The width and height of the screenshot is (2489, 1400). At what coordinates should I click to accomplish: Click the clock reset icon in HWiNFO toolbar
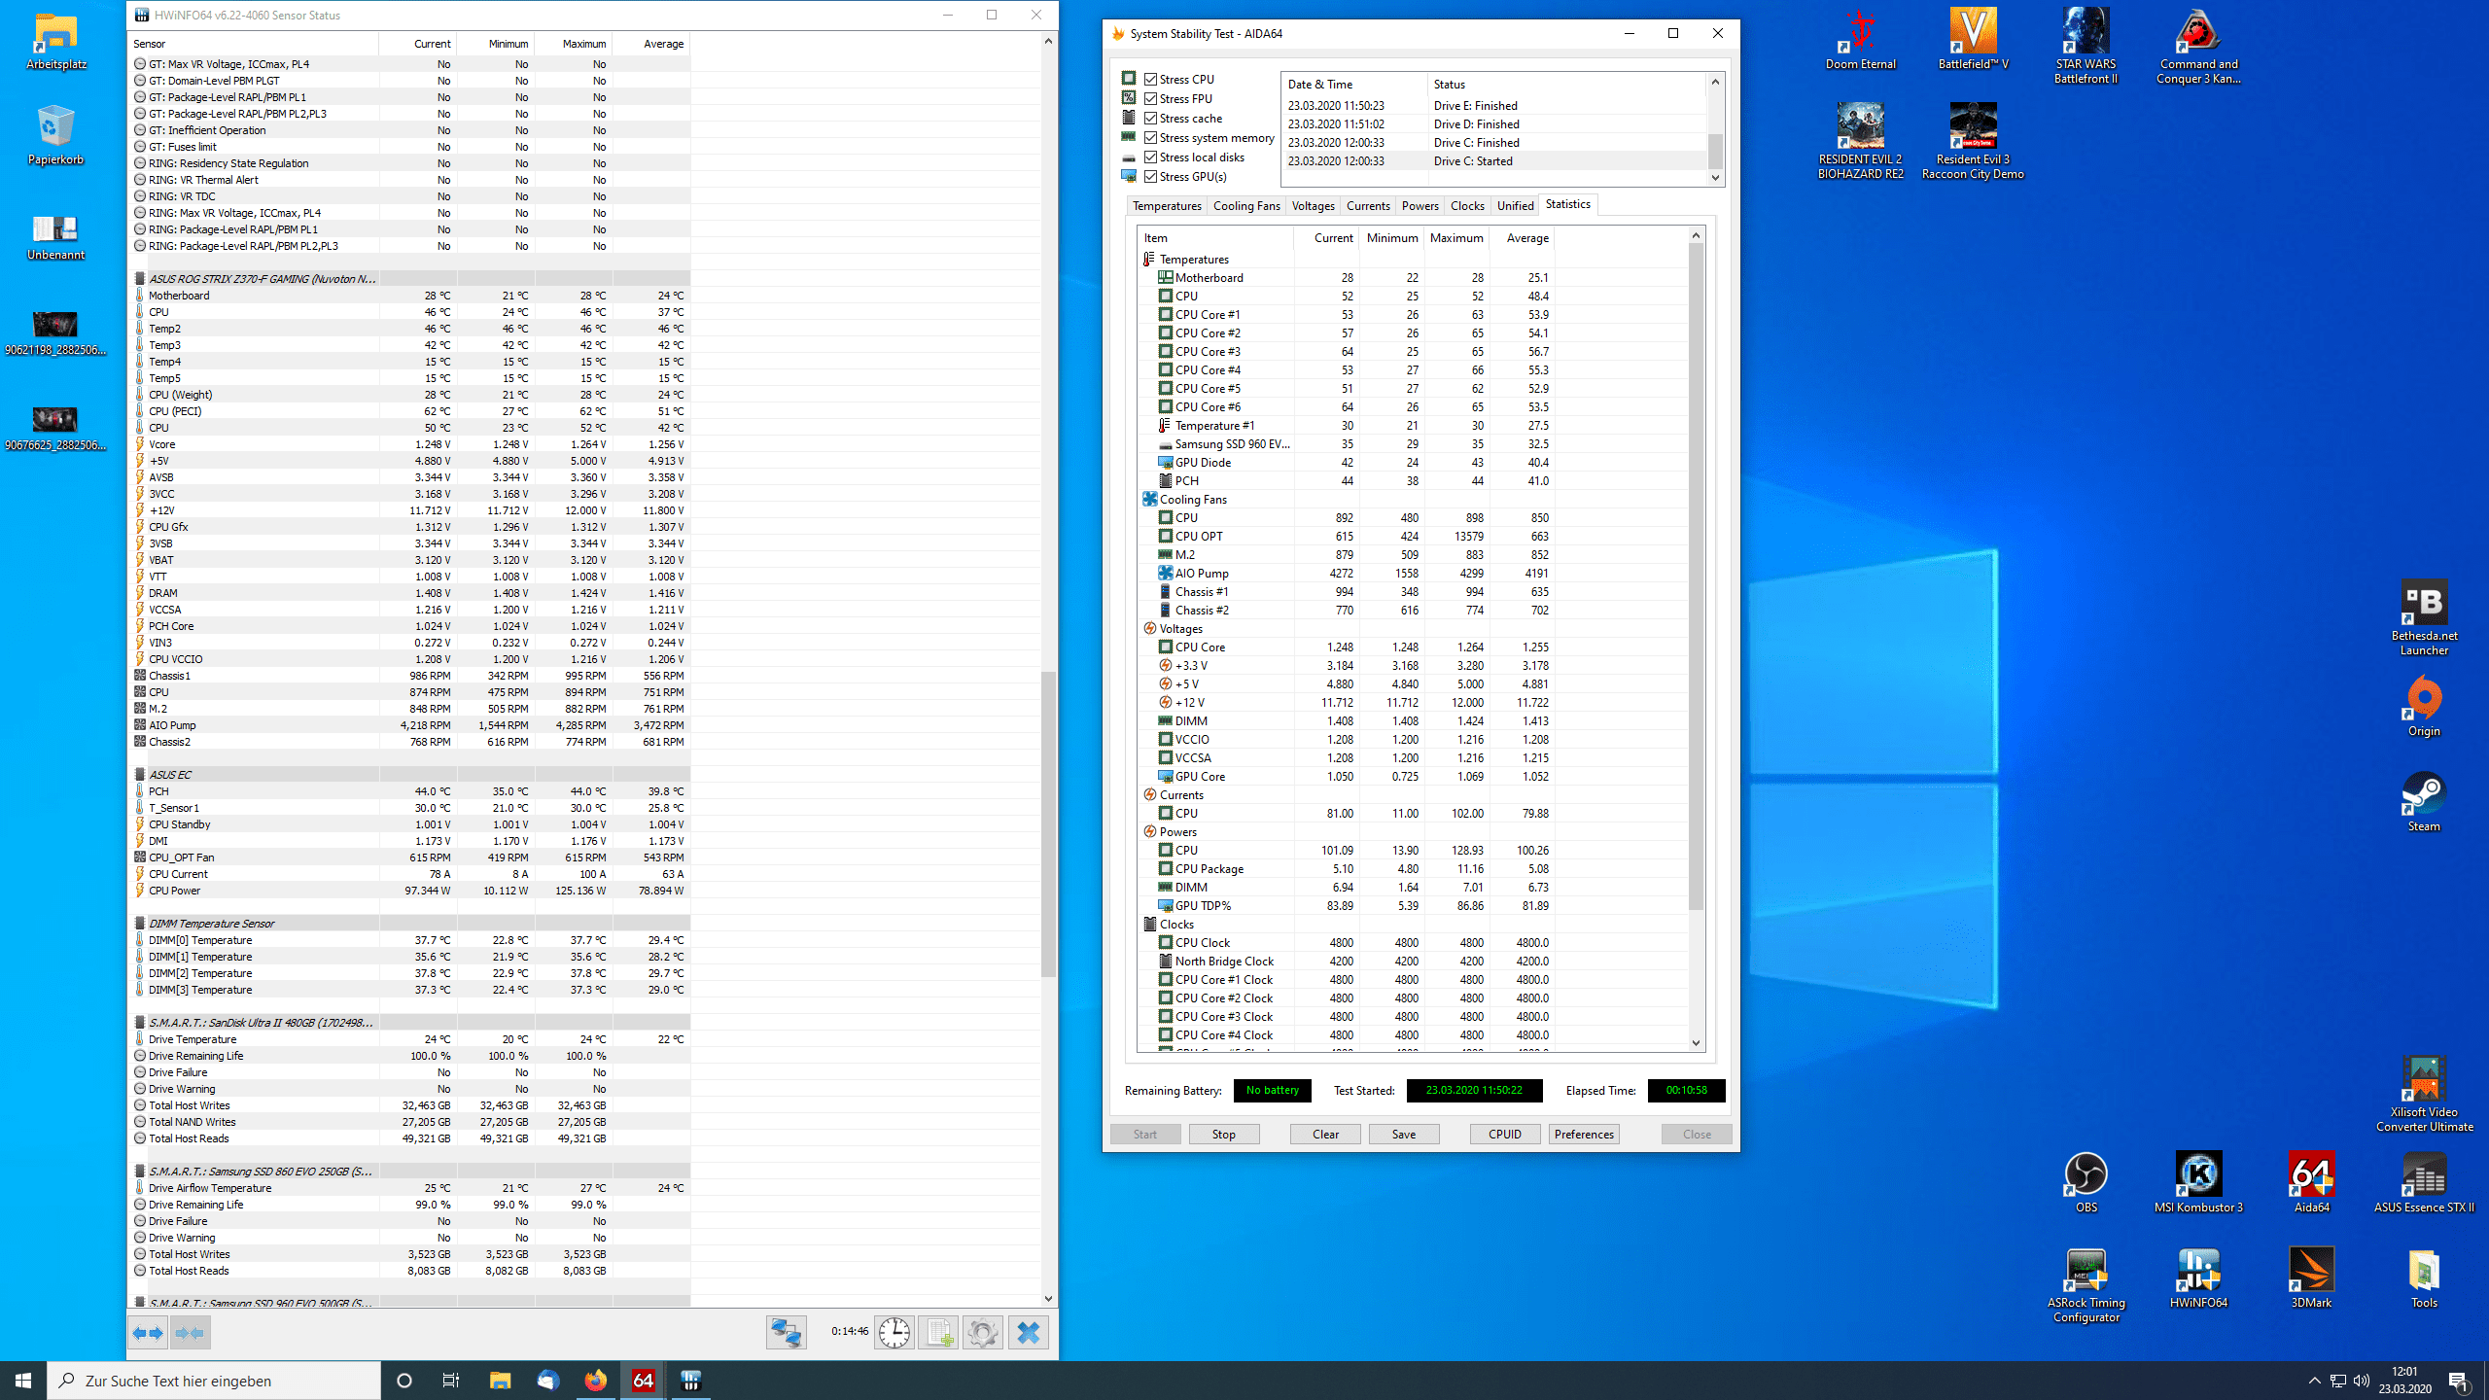[894, 1332]
